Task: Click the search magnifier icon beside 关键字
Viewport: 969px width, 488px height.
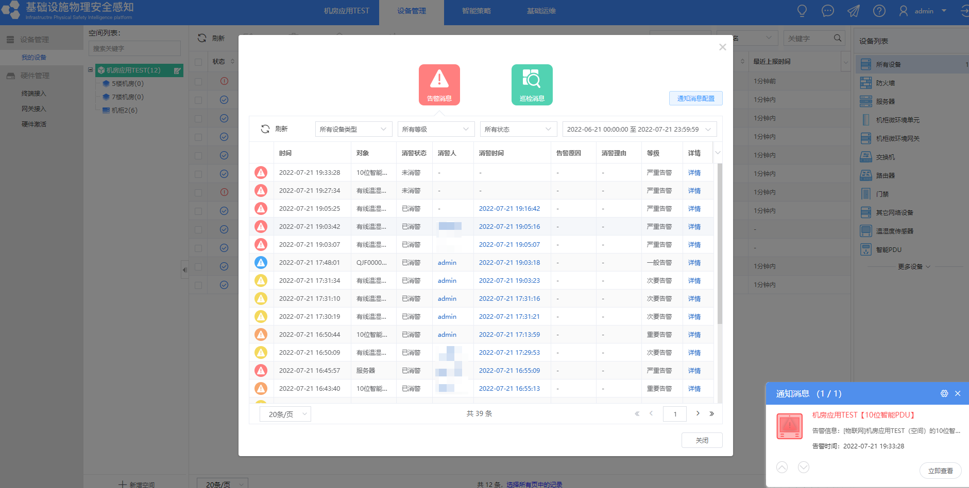Action: coord(838,38)
